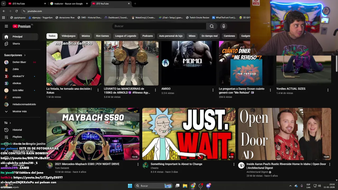Open options for the Danny Ocean short
The width and height of the screenshot is (338, 190).
[x=270, y=90]
